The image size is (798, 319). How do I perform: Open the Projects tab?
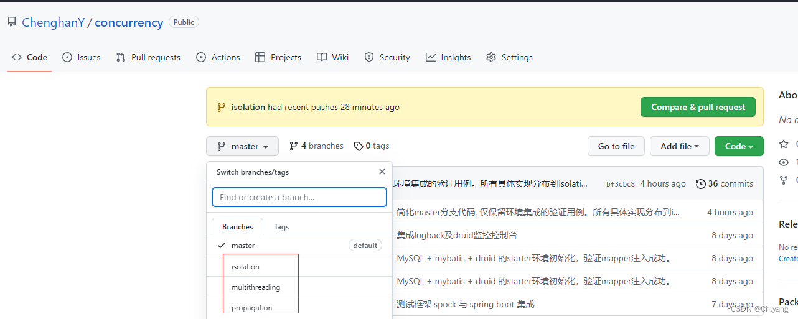coord(278,57)
